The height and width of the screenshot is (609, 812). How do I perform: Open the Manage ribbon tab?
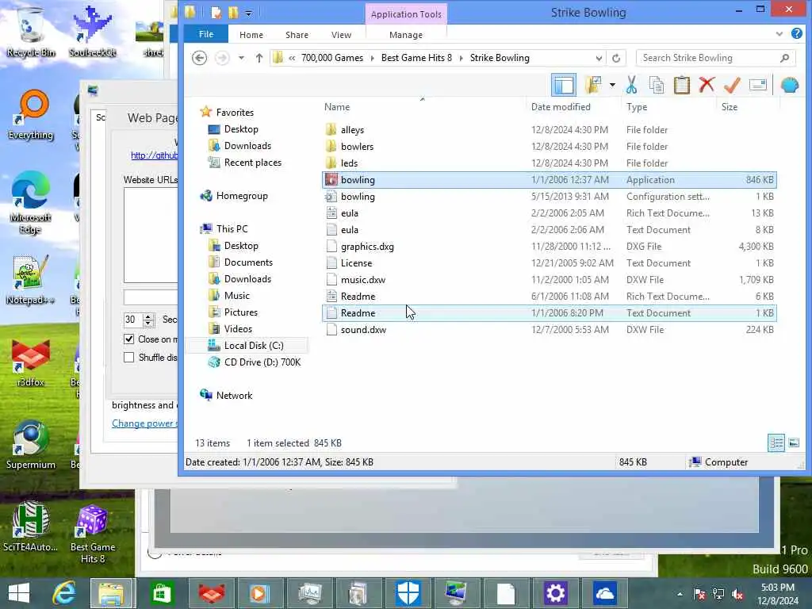click(x=406, y=35)
